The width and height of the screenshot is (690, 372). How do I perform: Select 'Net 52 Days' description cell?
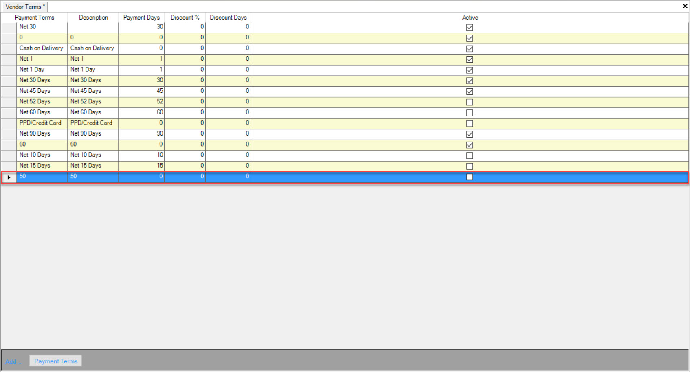point(93,102)
